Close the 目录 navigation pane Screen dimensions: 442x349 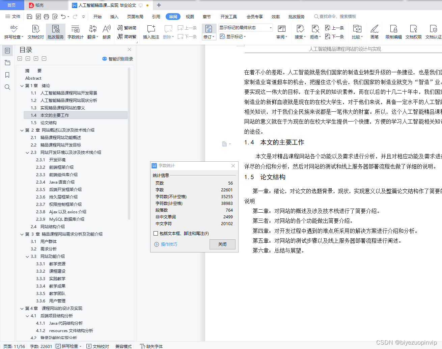[129, 49]
